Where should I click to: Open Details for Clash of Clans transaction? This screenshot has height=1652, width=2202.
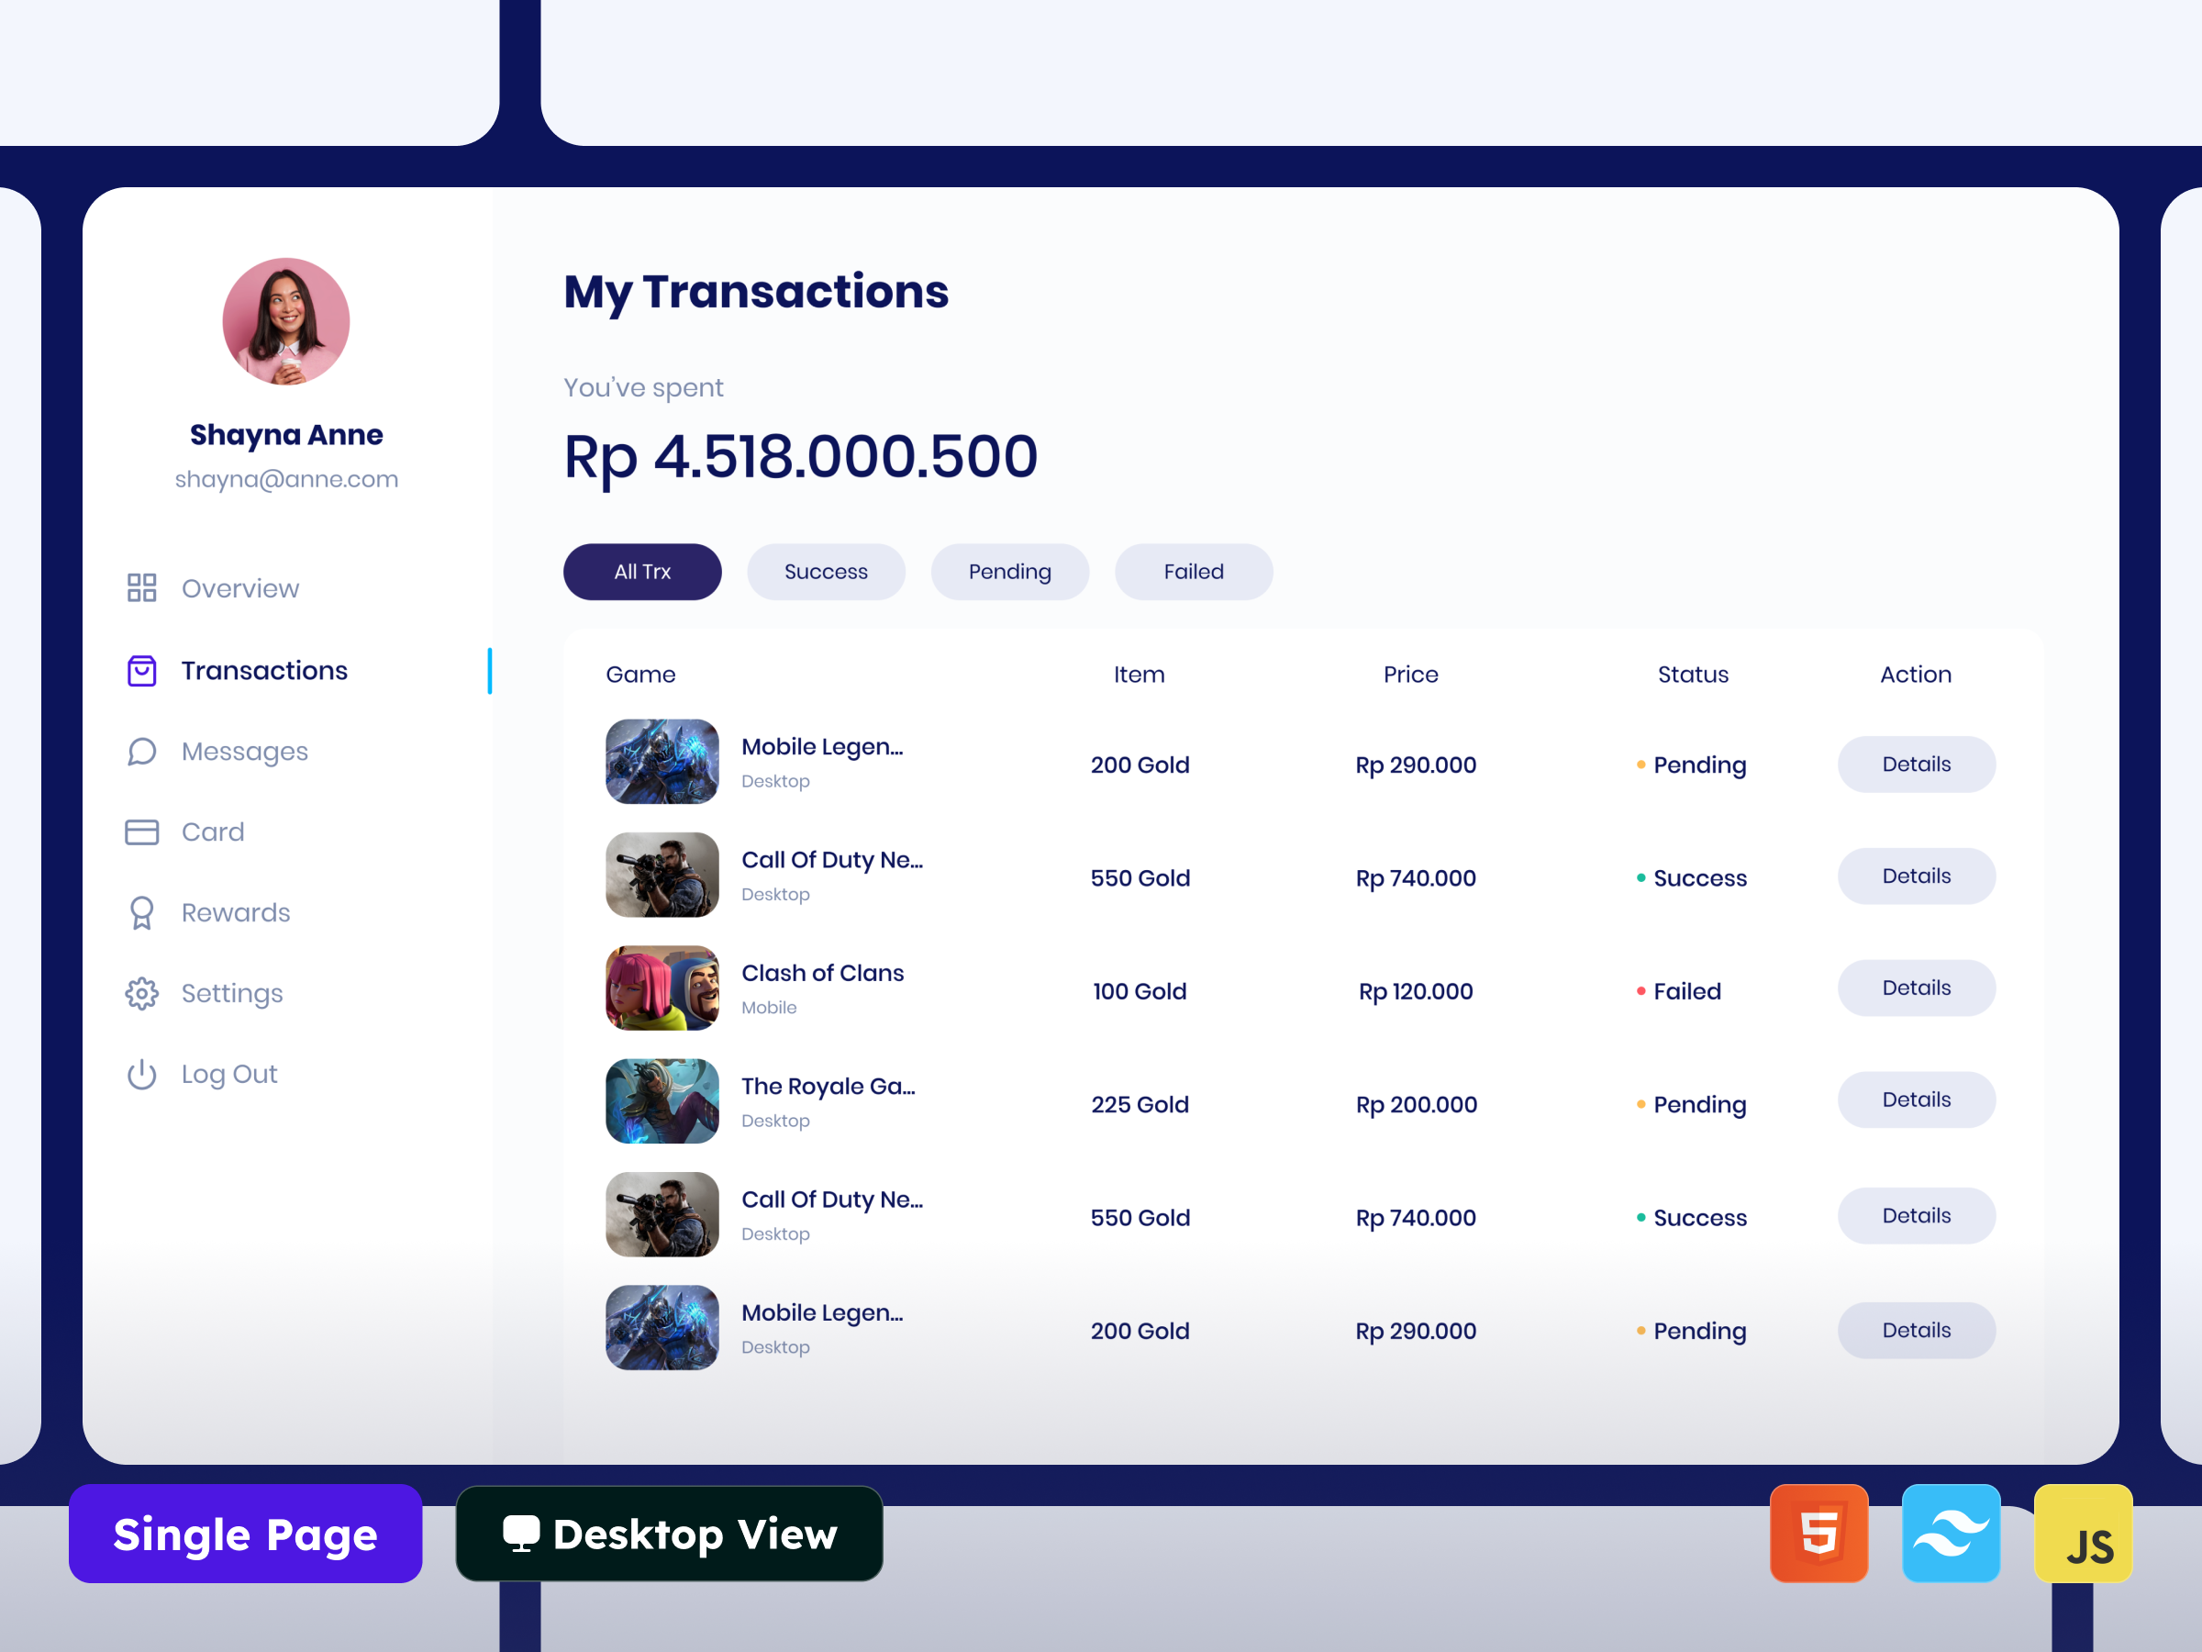(1917, 988)
